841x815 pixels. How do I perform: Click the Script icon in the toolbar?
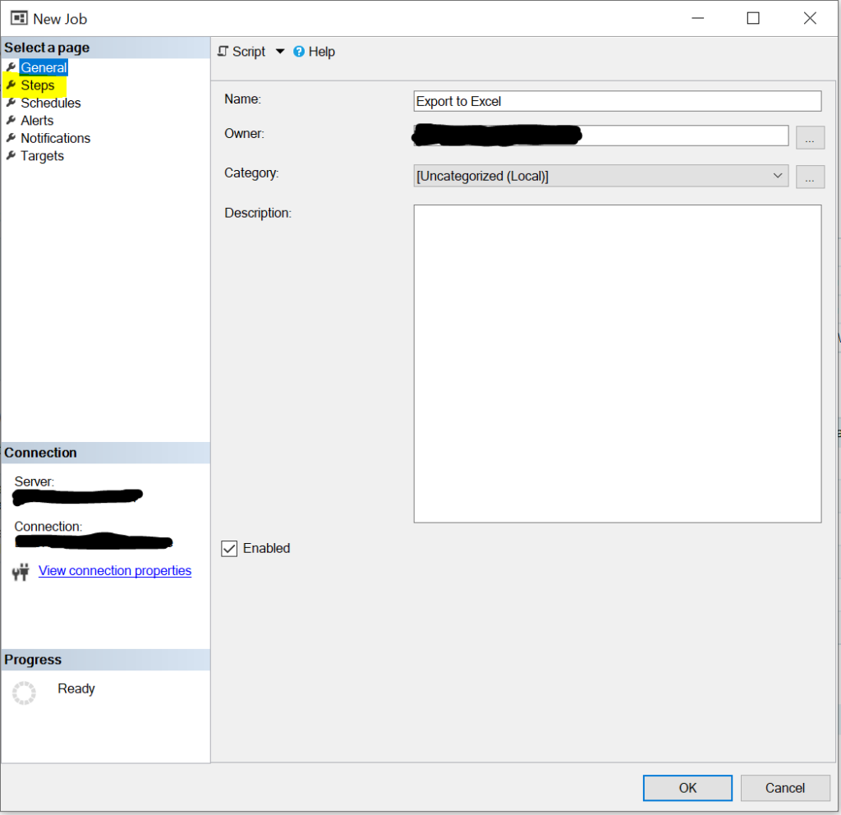(223, 51)
